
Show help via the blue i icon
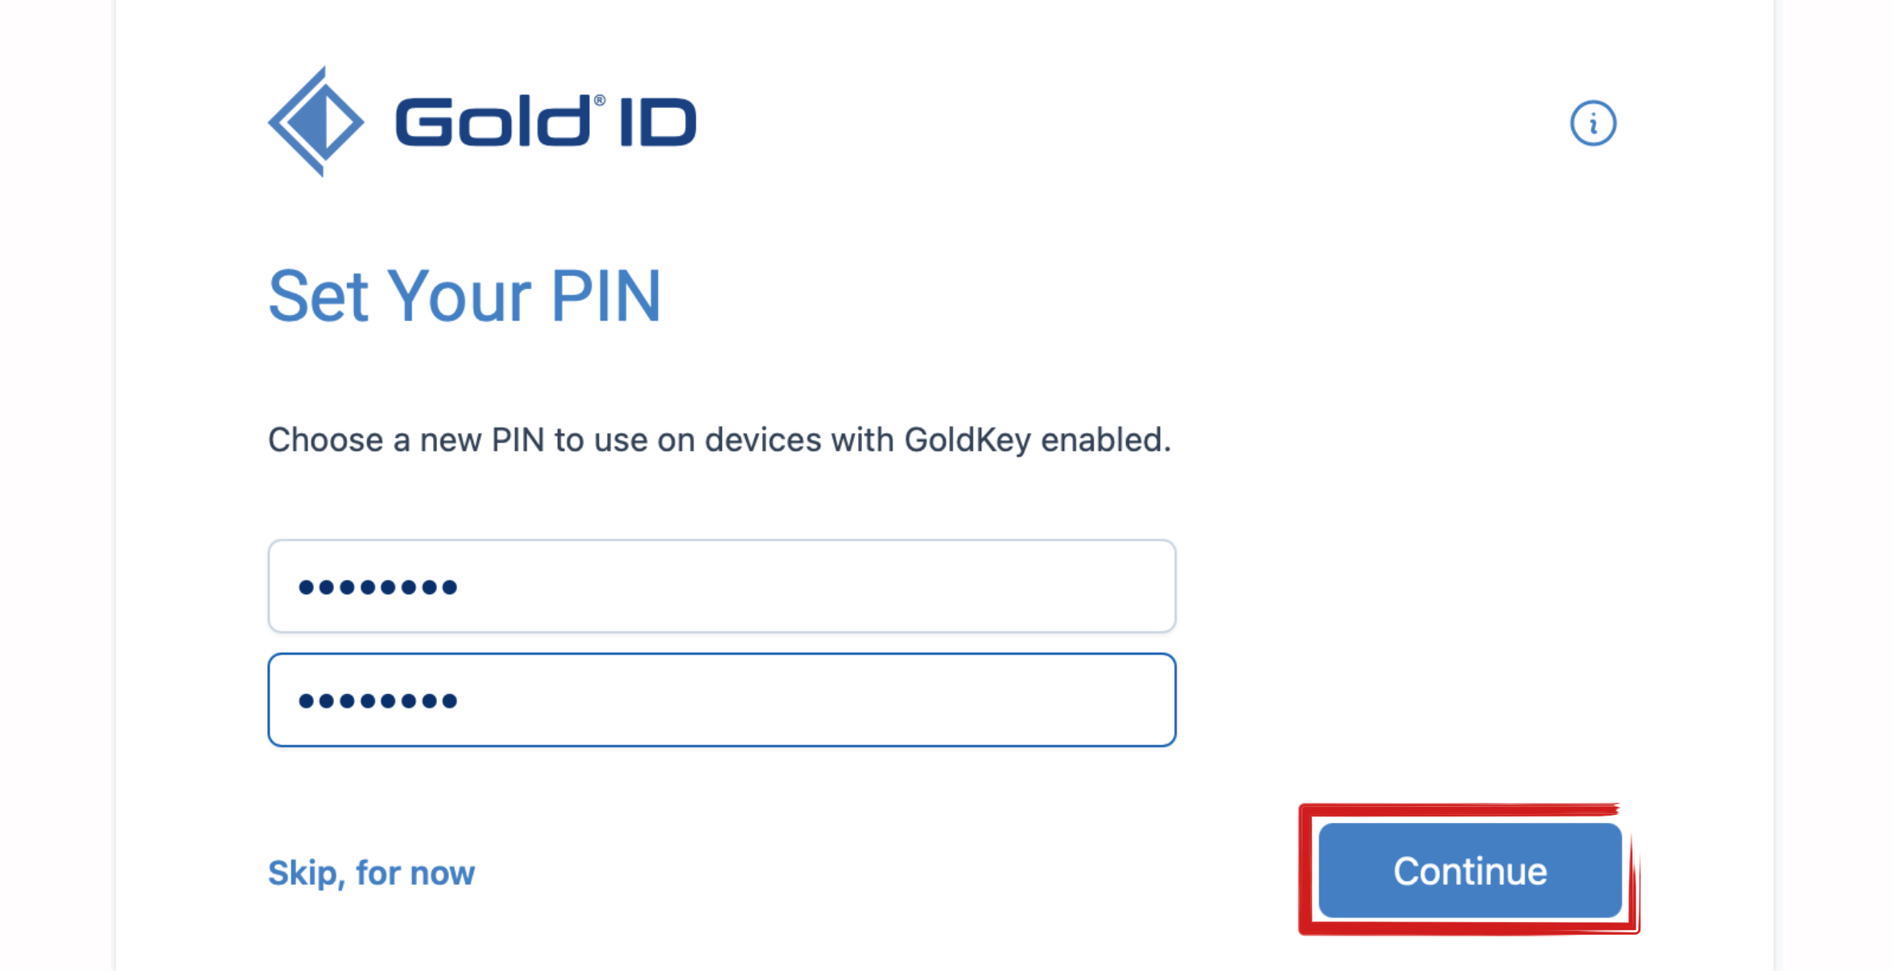(x=1592, y=123)
